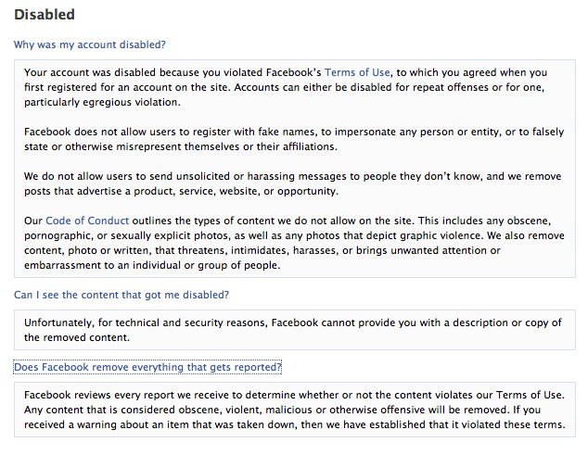
Task: Click the "particularly egregious violation" phrase
Action: (102, 102)
